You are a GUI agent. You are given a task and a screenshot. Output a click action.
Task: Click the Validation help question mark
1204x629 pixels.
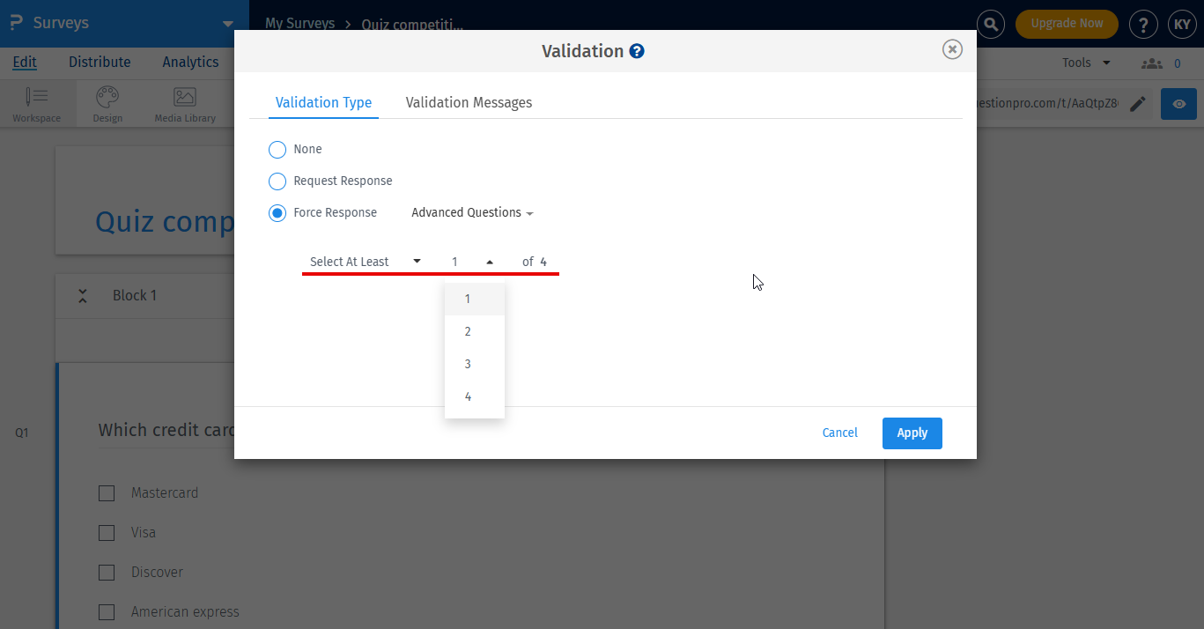pos(637,50)
